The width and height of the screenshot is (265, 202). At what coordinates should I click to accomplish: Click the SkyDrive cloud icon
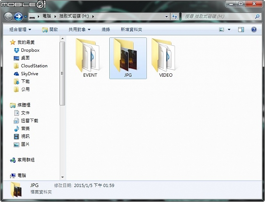(x=17, y=74)
